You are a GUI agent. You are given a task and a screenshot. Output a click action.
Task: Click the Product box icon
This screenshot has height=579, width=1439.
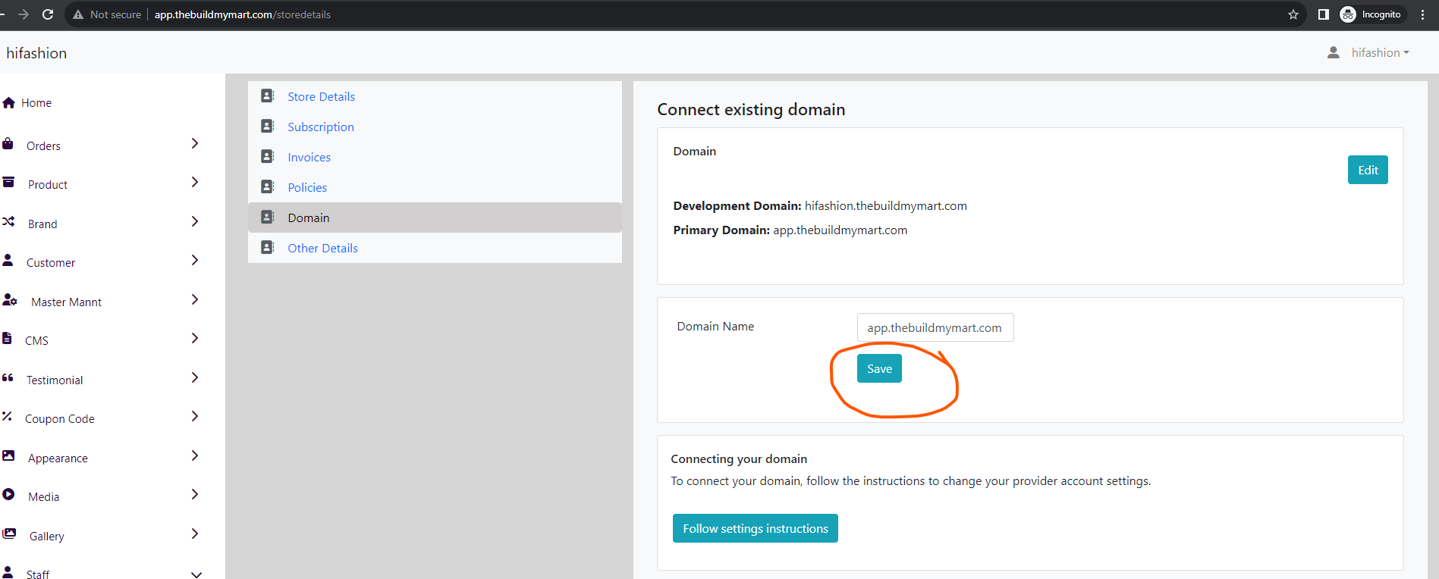[x=8, y=182]
